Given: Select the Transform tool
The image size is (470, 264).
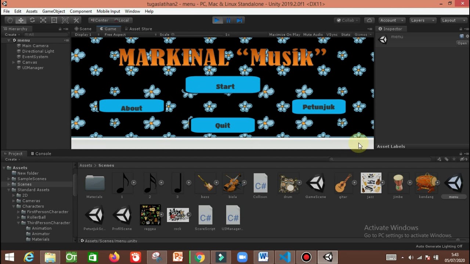Looking at the screenshot, I should (65, 20).
